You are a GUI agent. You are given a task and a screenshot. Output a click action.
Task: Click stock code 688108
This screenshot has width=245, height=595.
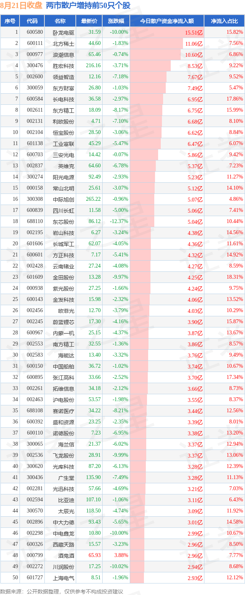tap(35, 411)
